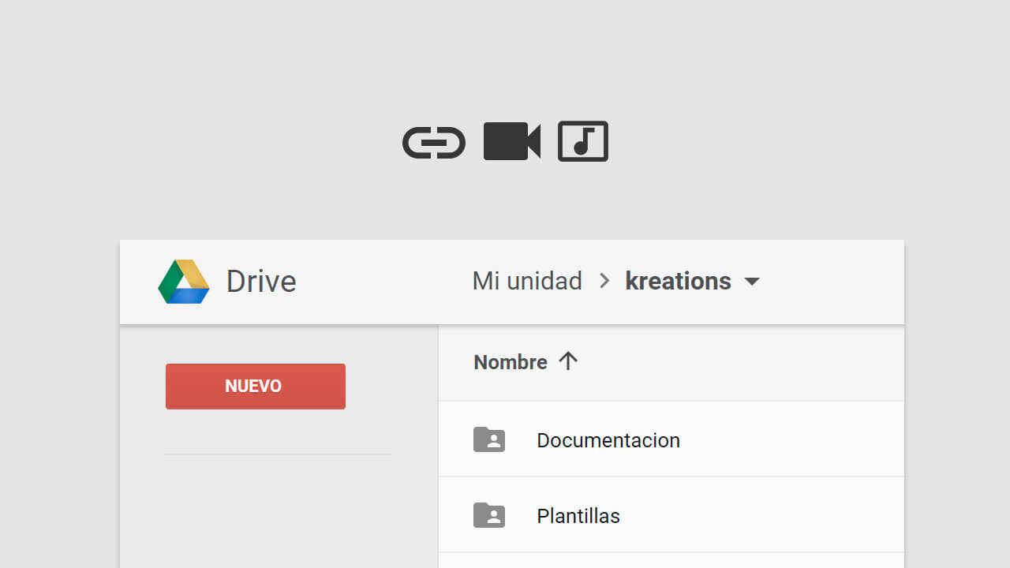This screenshot has height=568, width=1010.
Task: Select the Documentacion shared folder icon
Action: point(489,439)
